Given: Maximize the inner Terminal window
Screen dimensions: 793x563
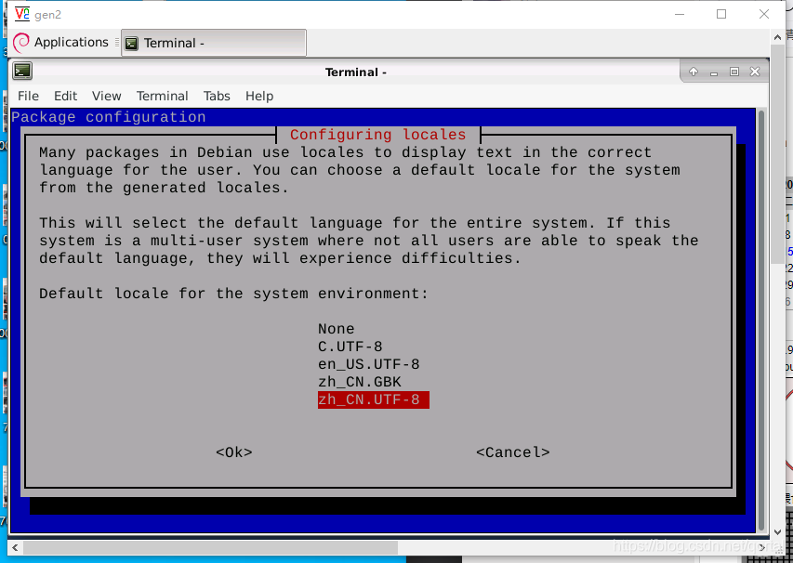Looking at the screenshot, I should coord(734,72).
